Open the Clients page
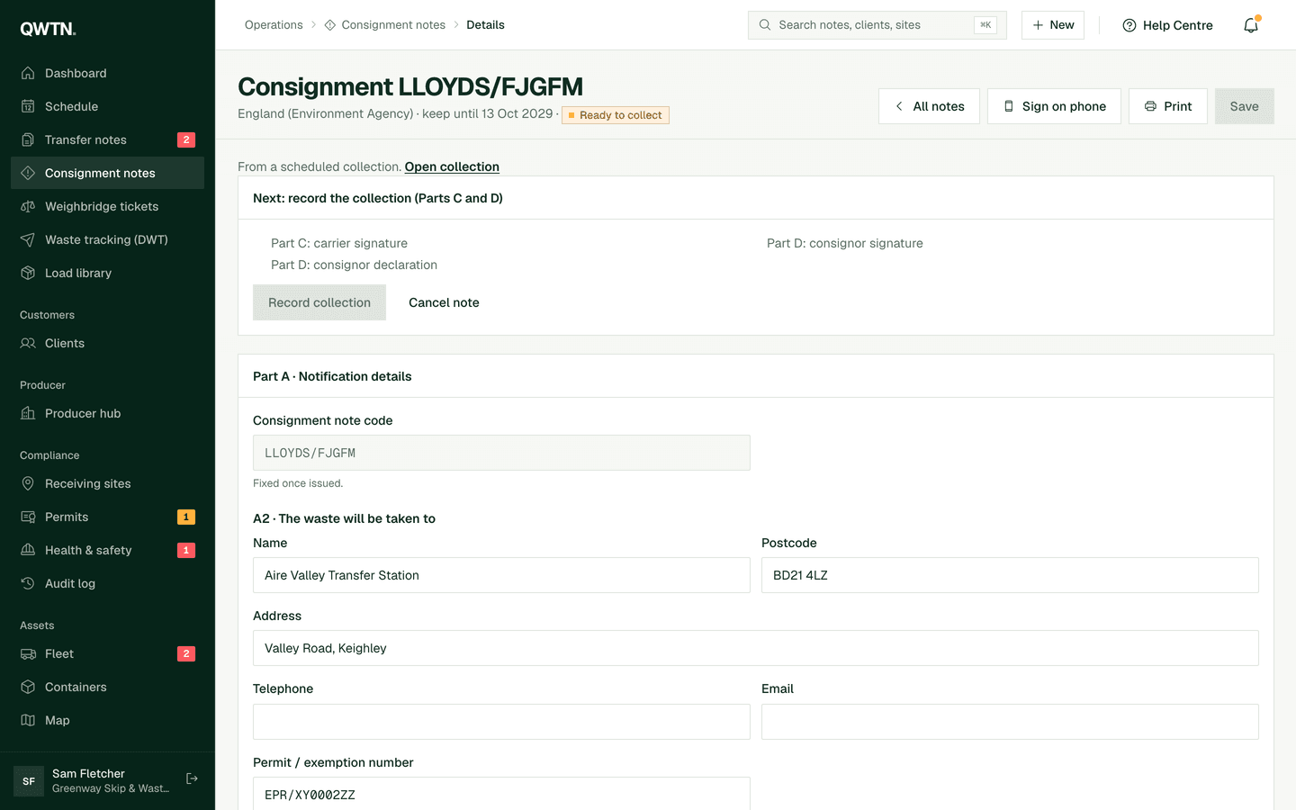1296x810 pixels. click(x=107, y=343)
